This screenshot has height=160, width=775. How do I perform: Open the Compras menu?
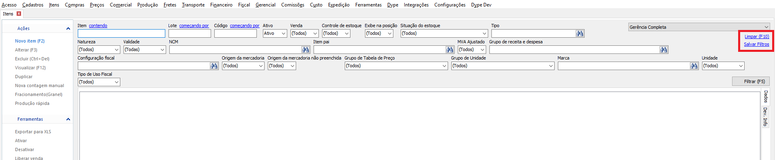click(x=75, y=5)
